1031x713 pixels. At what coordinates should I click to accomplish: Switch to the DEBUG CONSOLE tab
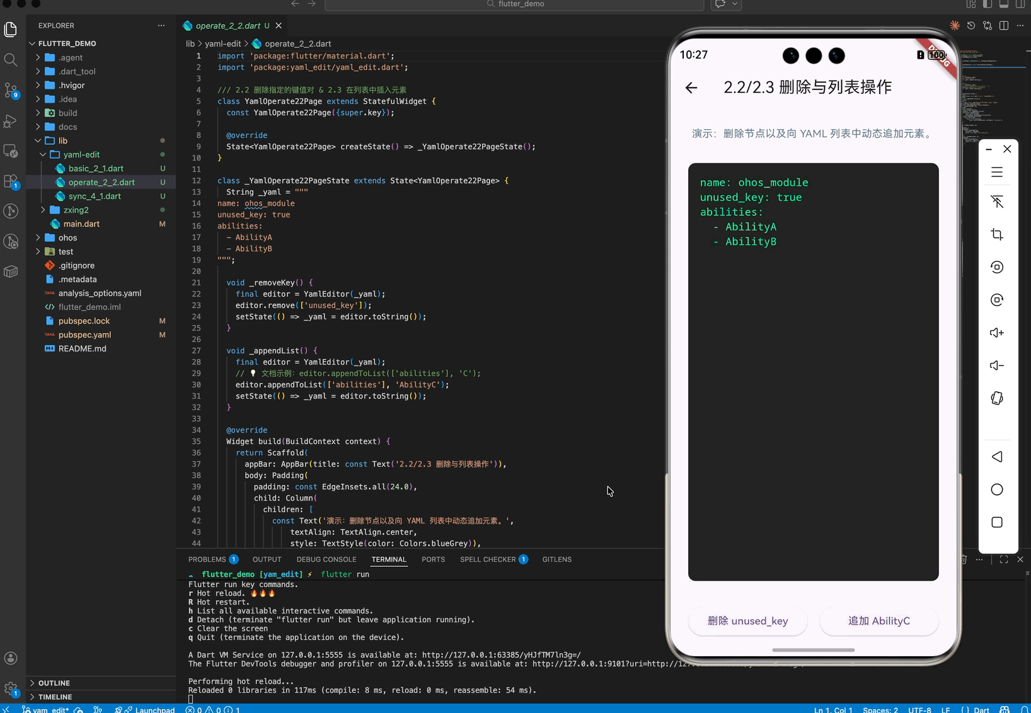point(326,559)
